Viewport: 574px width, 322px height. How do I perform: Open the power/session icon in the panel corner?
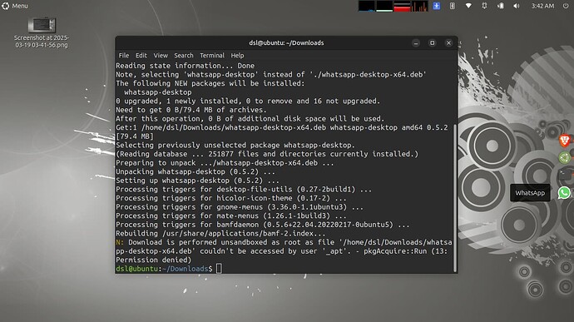coord(566,6)
